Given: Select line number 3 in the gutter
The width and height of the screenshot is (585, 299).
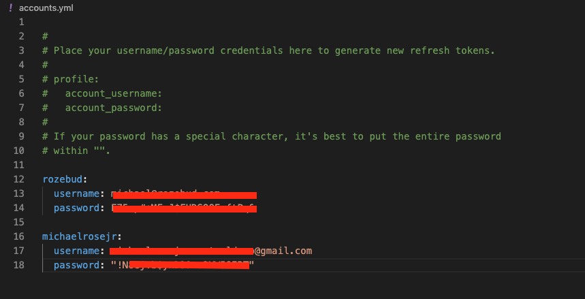Looking at the screenshot, I should coord(21,50).
